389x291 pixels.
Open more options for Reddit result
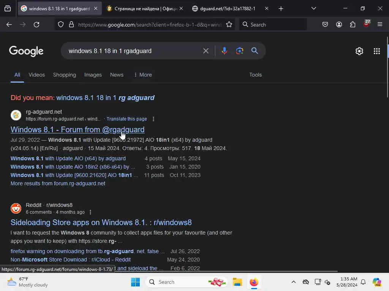pyautogui.click(x=90, y=212)
